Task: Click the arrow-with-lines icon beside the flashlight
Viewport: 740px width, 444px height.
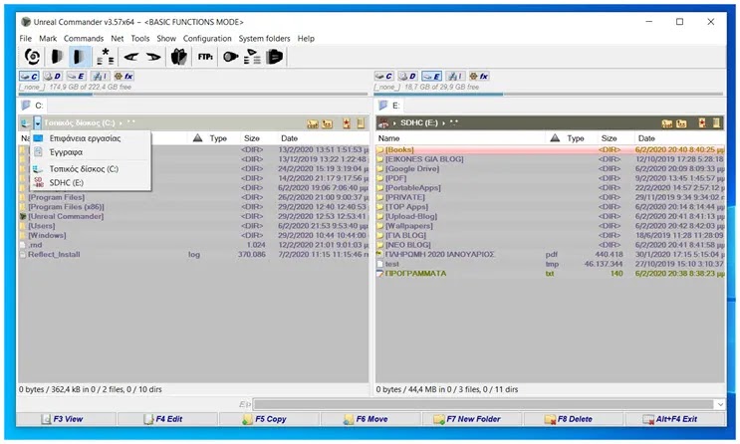Action: click(253, 57)
